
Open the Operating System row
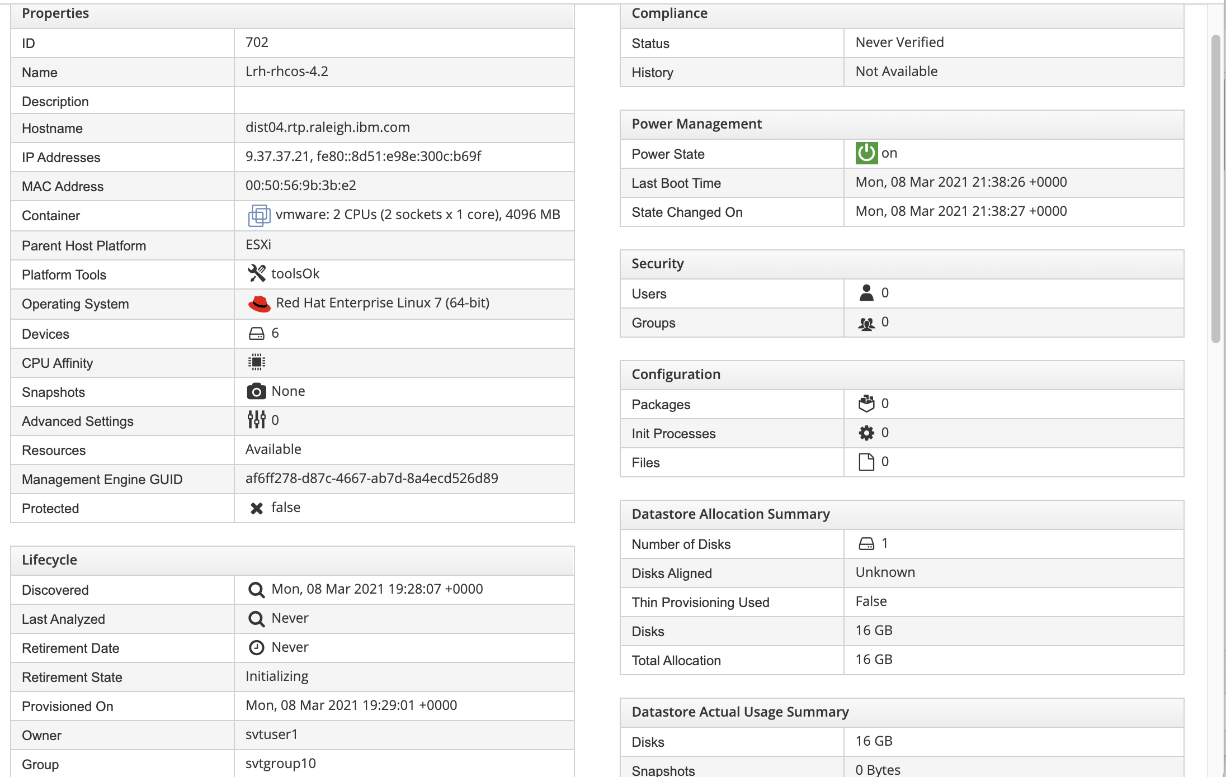click(292, 304)
